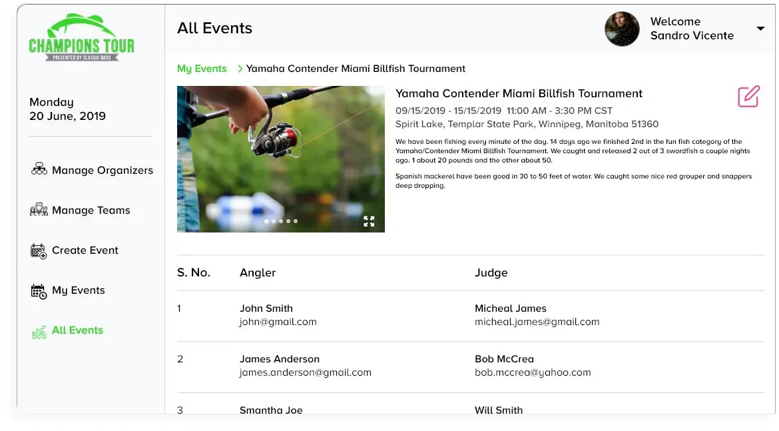Select angler John Smith
This screenshot has width=779, height=431.
tap(266, 308)
